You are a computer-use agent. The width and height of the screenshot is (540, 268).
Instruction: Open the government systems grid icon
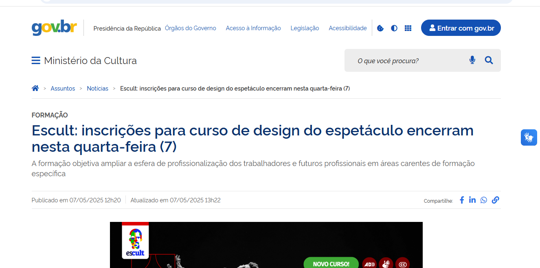point(408,28)
